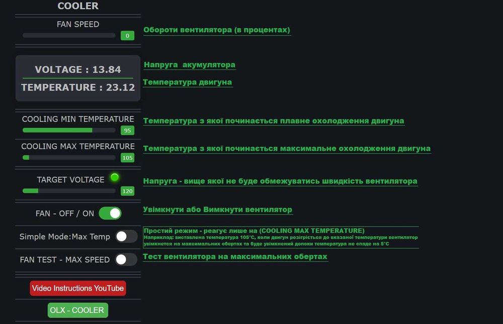Click the FAN SPEED label
This screenshot has height=324, width=503.
(78, 24)
